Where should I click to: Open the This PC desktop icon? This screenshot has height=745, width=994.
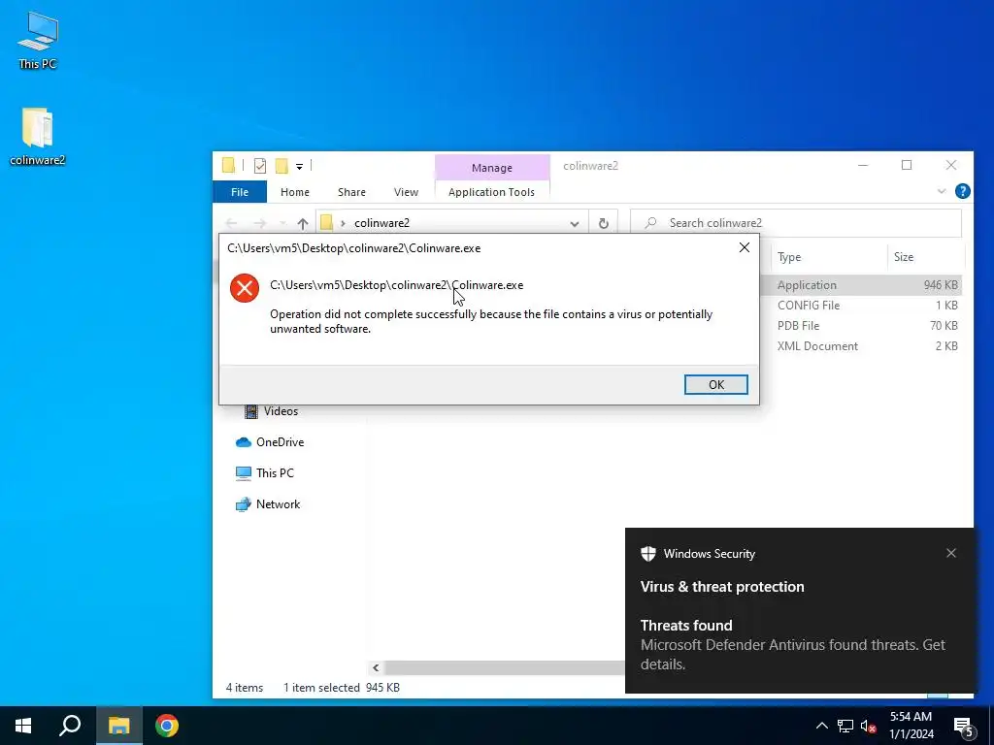point(38,39)
